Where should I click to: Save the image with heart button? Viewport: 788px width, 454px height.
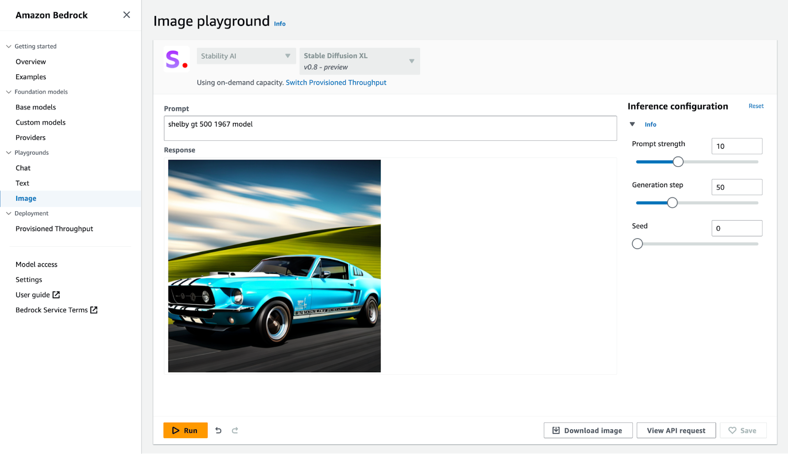[x=743, y=430]
